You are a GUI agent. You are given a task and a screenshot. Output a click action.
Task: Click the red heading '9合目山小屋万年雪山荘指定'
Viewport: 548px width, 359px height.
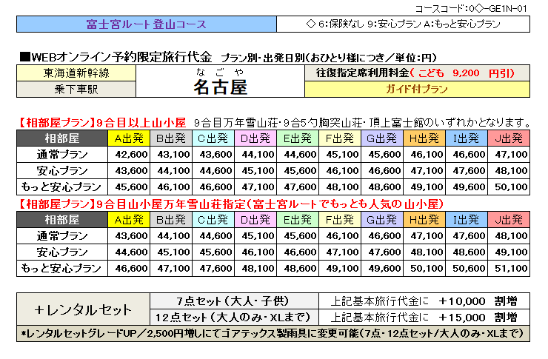(x=171, y=204)
